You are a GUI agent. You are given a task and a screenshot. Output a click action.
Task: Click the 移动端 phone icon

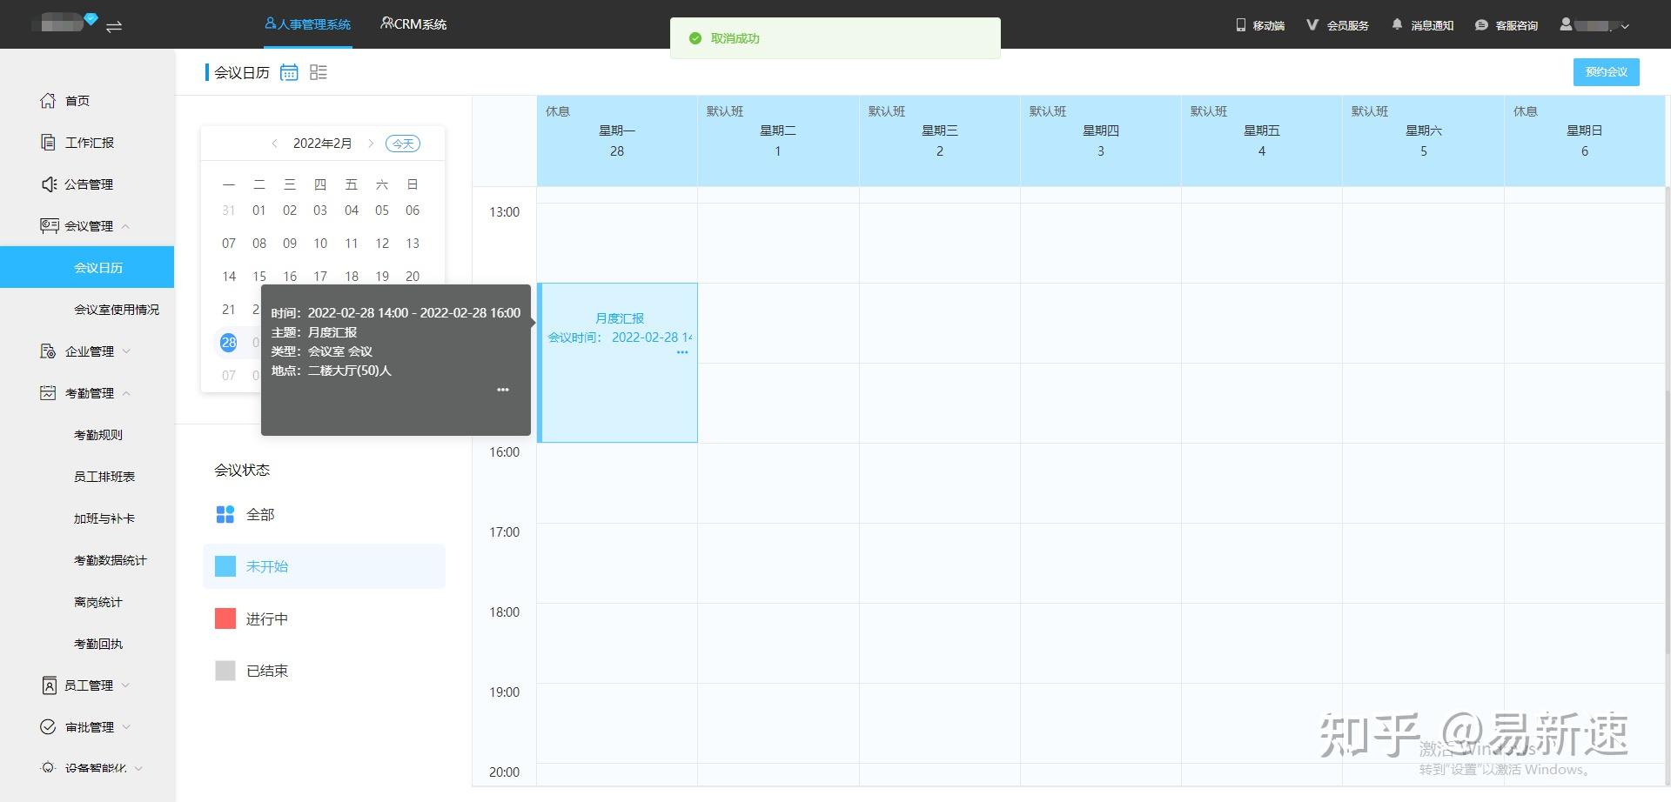click(x=1241, y=25)
